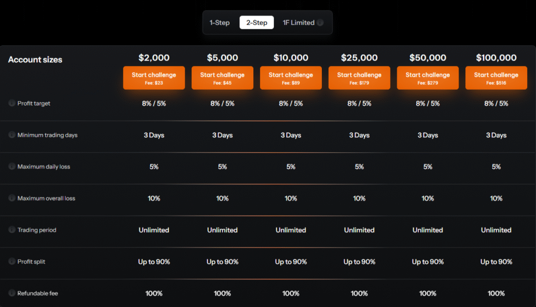536x307 pixels.
Task: Click the $100,000 account size header
Action: [496, 57]
